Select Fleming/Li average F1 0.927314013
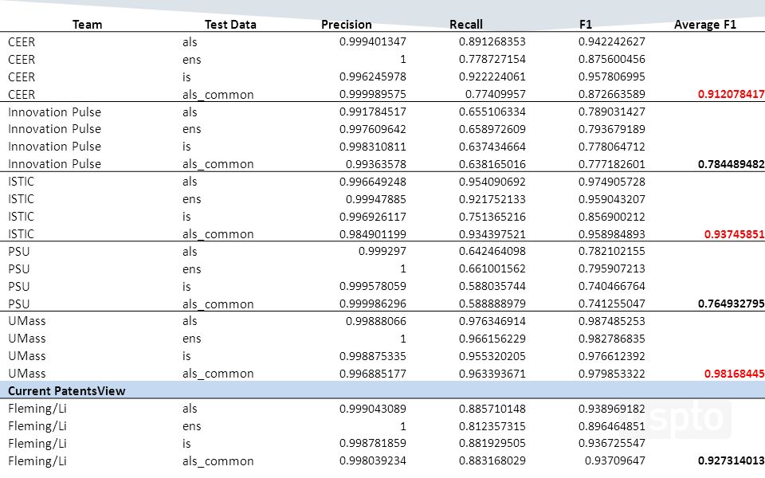Viewport: 765px width, 478px height. pyautogui.click(x=732, y=460)
